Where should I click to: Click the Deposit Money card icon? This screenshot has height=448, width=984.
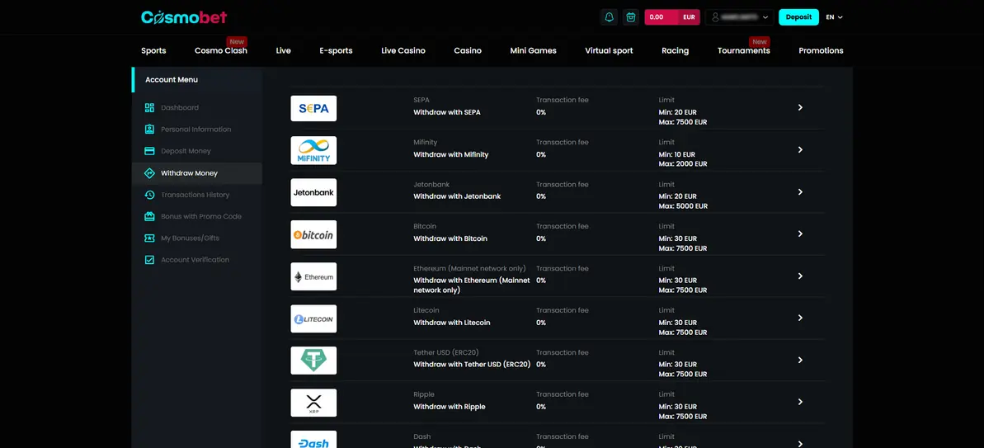click(x=149, y=151)
